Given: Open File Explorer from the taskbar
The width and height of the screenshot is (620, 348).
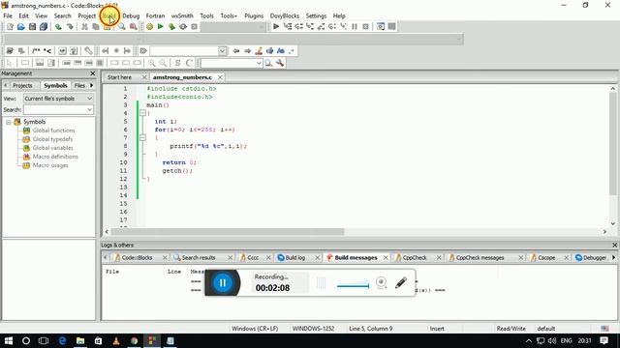Looking at the screenshot, I should point(80,340).
